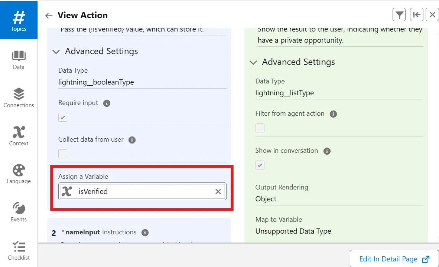Open the Context sidebar section
The image size is (439, 267).
[x=19, y=136]
